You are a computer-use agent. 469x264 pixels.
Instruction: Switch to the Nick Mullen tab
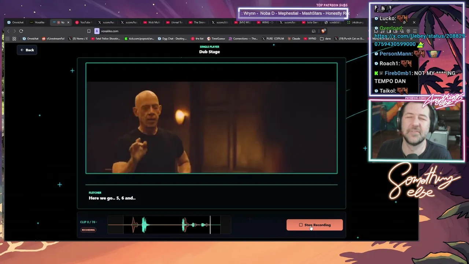[152, 22]
